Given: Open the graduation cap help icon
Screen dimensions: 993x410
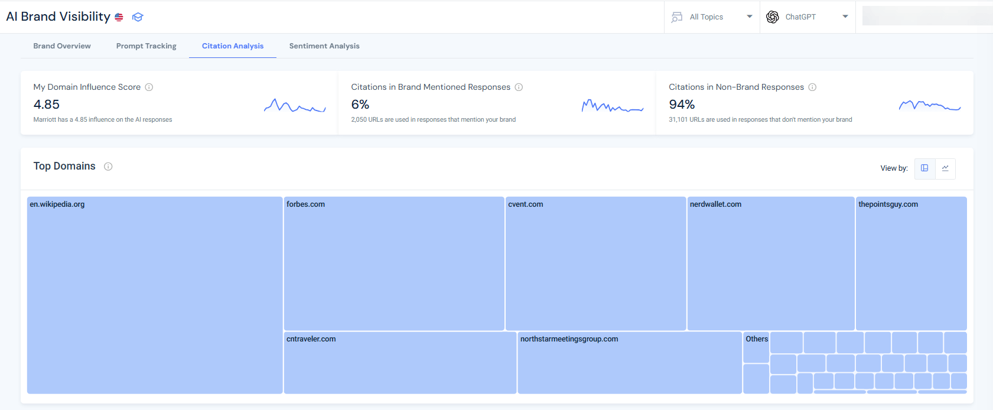Looking at the screenshot, I should click(138, 17).
